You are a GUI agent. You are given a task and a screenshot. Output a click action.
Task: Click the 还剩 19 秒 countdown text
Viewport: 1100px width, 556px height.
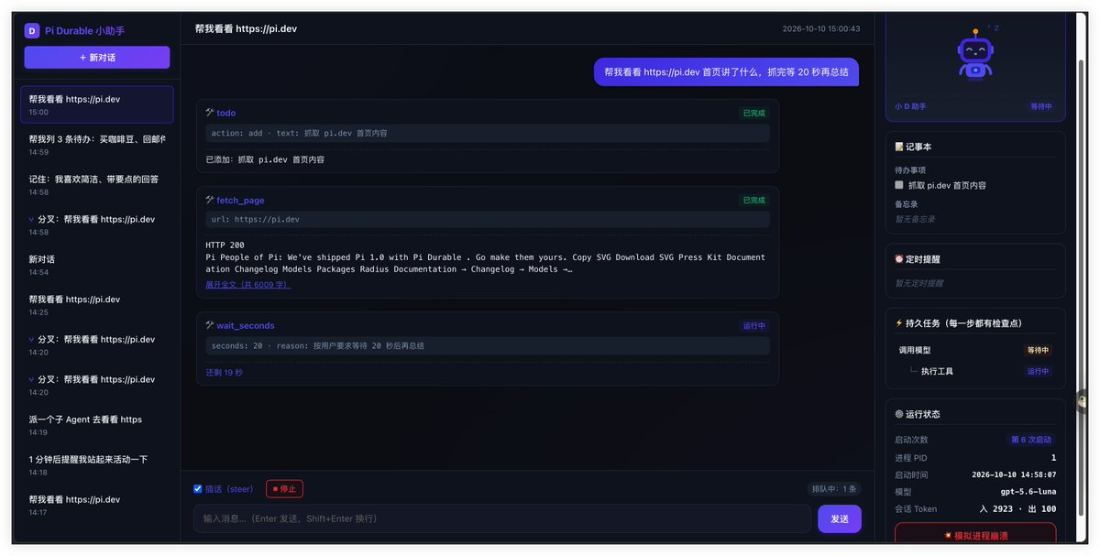click(x=224, y=373)
